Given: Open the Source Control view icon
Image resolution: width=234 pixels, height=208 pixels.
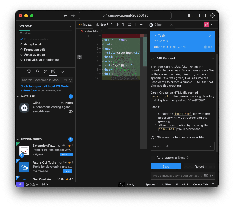Looking at the screenshot, I should click(45, 72).
